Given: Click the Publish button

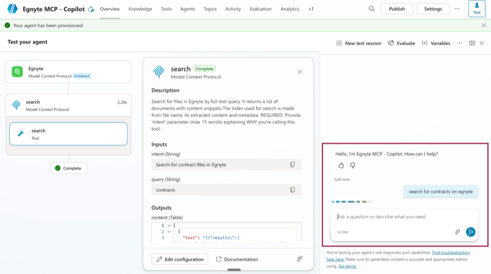Looking at the screenshot, I should point(397,9).
